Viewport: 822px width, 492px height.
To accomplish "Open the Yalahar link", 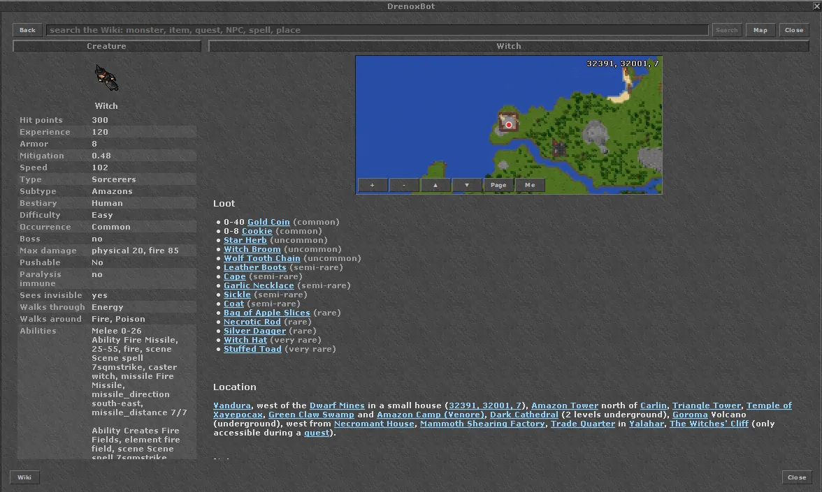I will point(647,424).
